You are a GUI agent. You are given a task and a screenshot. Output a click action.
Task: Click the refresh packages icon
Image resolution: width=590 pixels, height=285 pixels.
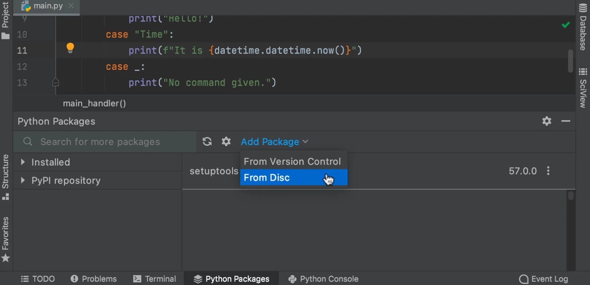(207, 141)
